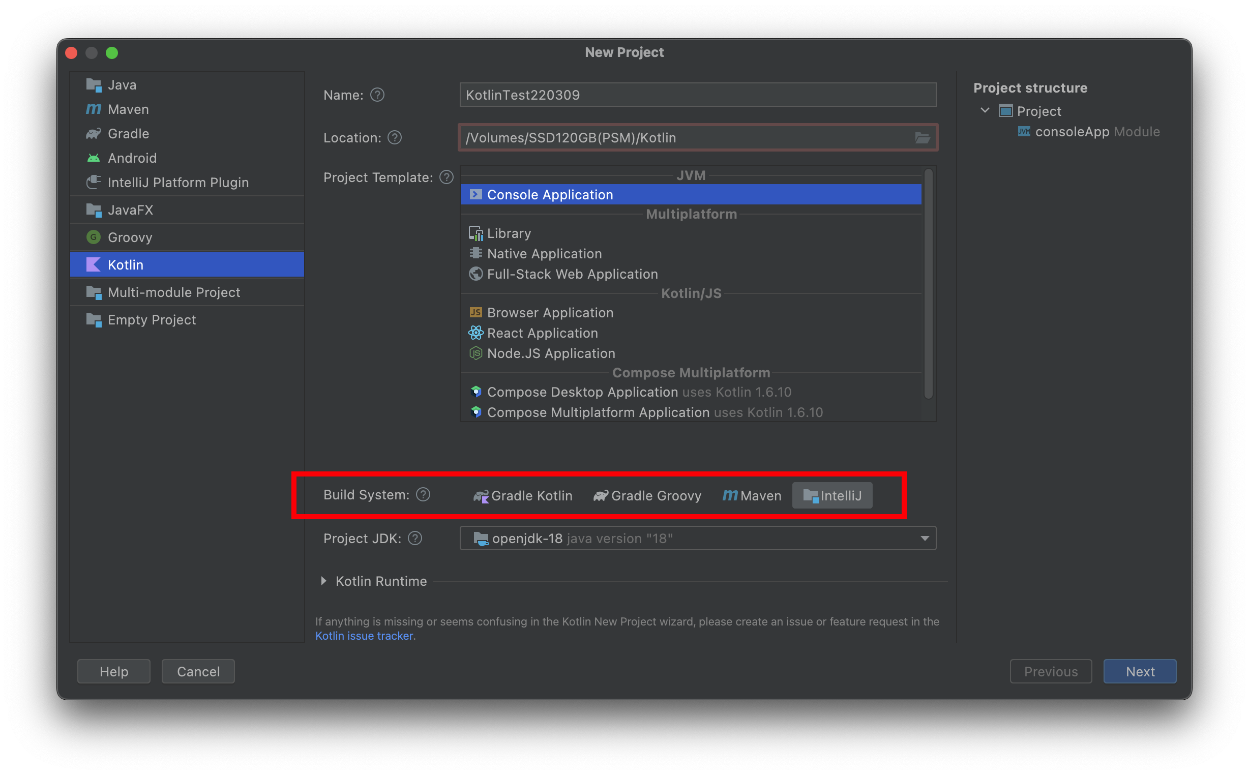Select Compose Multiplatform Application template
Screen dimensions: 1249x775
pos(691,412)
